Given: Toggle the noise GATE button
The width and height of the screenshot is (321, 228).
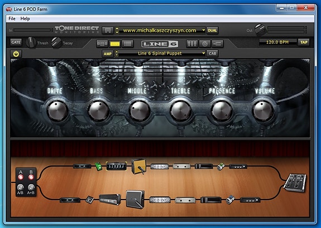Looking at the screenshot, I should pos(16,42).
